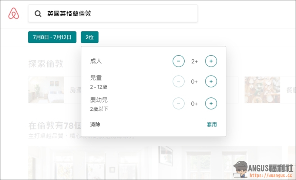296x180 pixels.
Task: Click the minus button for infants
Action: [x=178, y=104]
